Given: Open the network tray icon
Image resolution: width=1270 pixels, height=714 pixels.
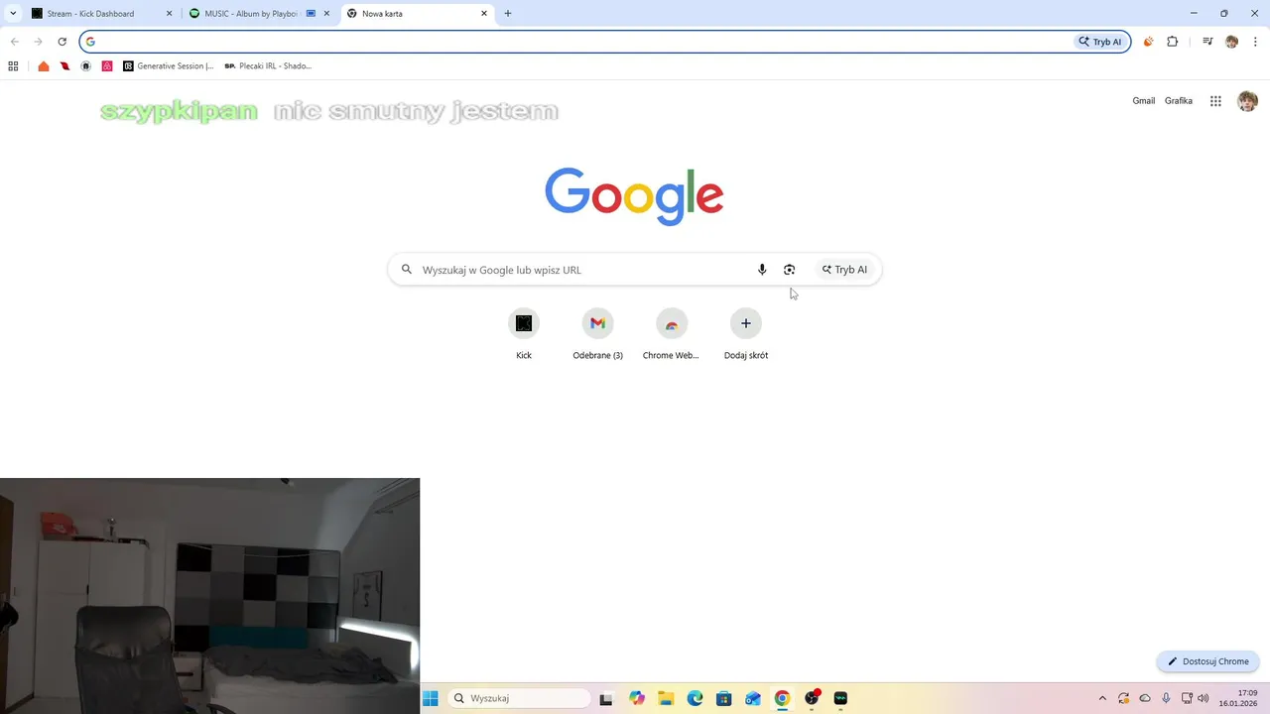Looking at the screenshot, I should tap(1187, 698).
